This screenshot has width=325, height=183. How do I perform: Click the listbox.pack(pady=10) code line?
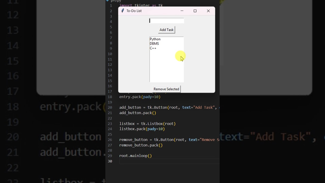coord(142,129)
